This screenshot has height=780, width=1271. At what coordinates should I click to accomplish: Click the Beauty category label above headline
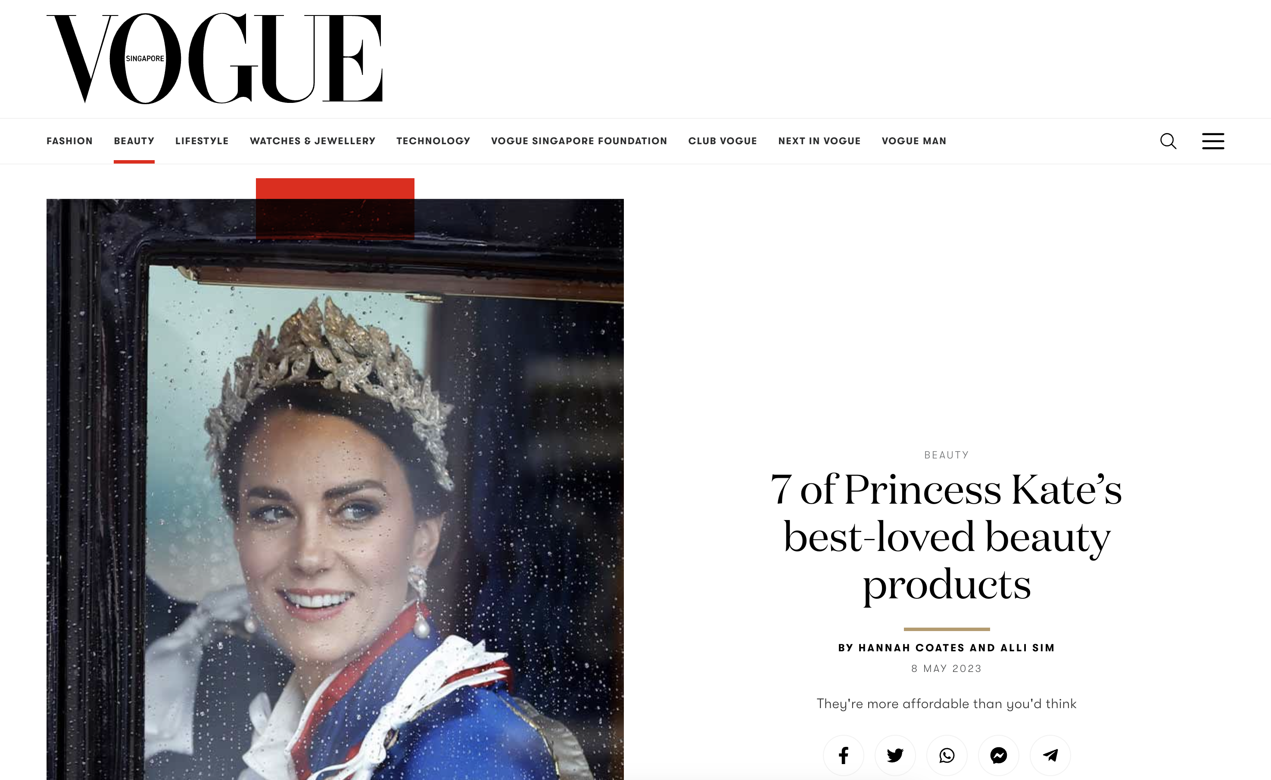click(946, 455)
